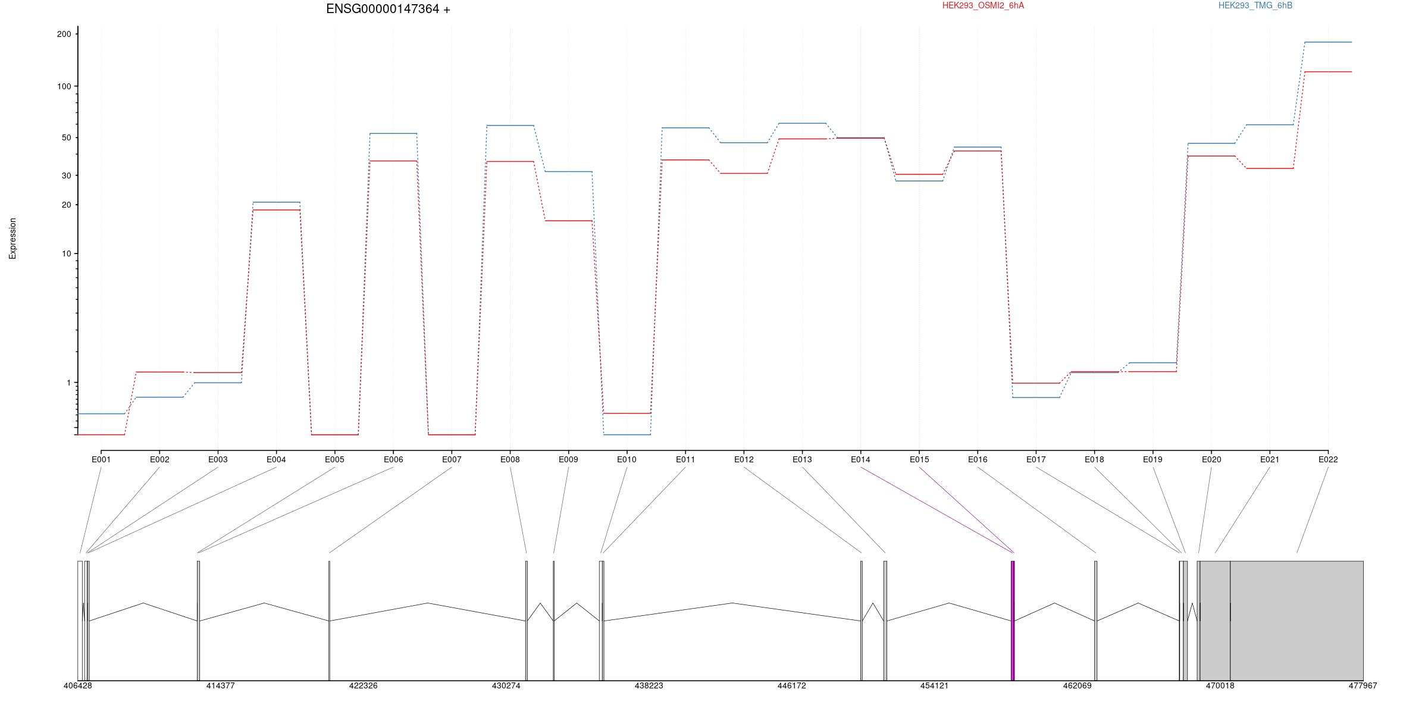Click the E002 exon axis label
The height and width of the screenshot is (714, 1428).
(159, 459)
